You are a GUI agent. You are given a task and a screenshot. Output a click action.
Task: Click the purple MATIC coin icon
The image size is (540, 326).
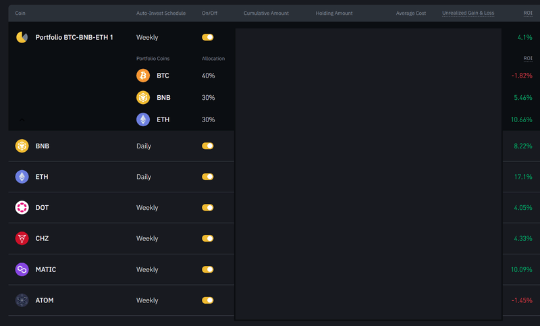point(22,269)
